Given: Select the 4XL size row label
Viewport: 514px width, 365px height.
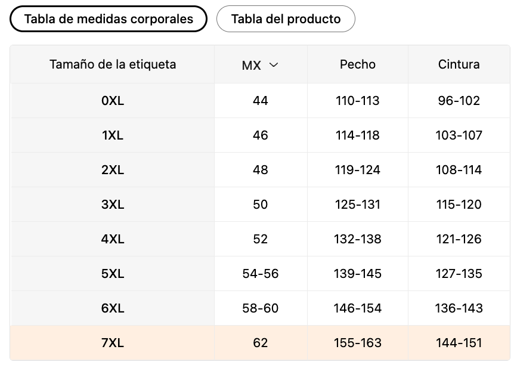Looking at the screenshot, I should coord(113,239).
